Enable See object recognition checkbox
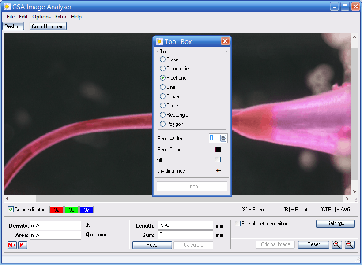Image resolution: width=362 pixels, height=265 pixels. pyautogui.click(x=238, y=223)
